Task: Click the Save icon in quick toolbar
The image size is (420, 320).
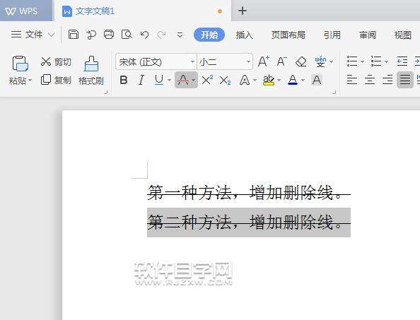Action: coord(73,35)
